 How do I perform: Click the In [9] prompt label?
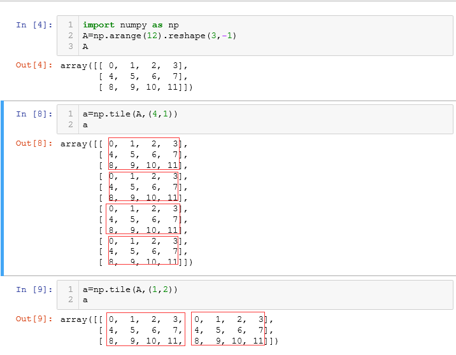click(34, 289)
